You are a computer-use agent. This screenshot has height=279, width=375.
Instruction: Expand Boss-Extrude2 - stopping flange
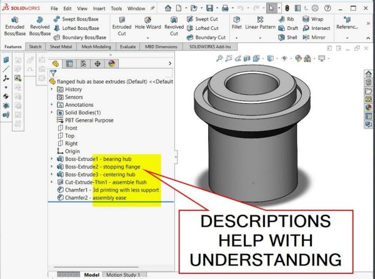click(52, 167)
